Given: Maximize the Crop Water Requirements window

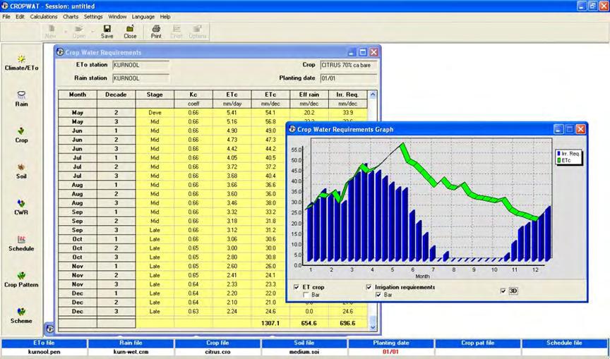Looking at the screenshot, I should pyautogui.click(x=363, y=52).
